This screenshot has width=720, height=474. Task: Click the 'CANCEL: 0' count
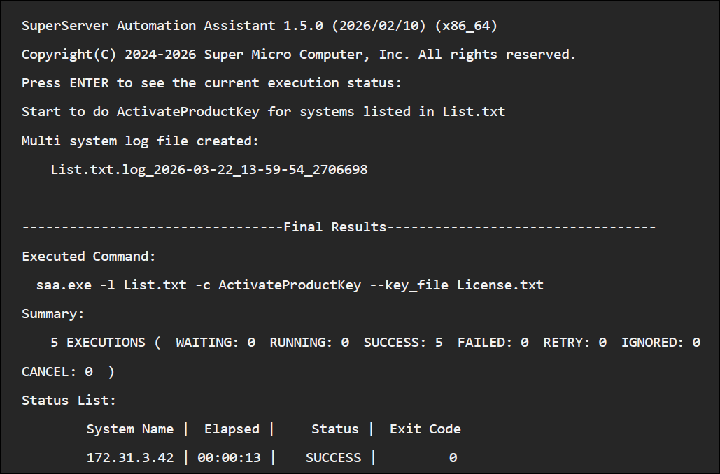click(57, 372)
